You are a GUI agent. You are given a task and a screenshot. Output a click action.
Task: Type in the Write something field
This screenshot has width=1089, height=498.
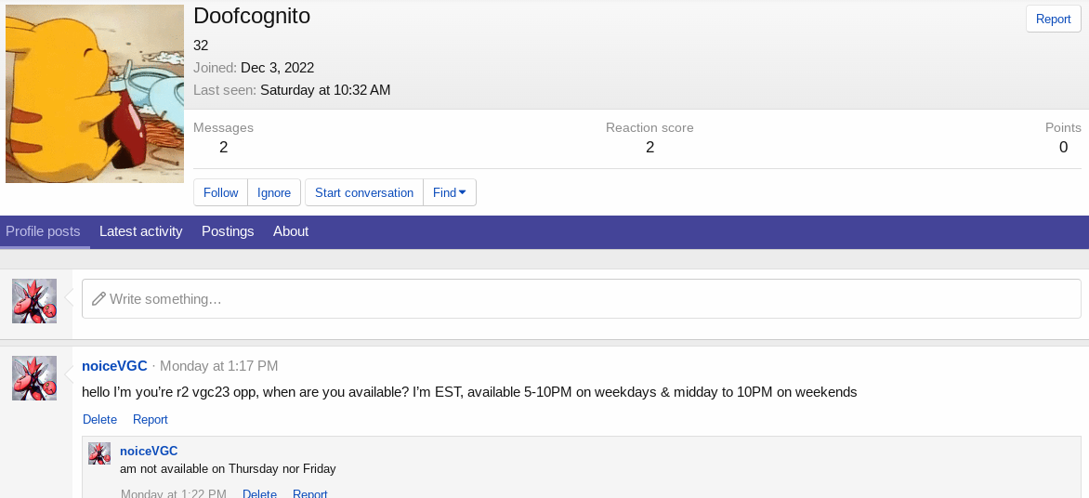tap(595, 299)
